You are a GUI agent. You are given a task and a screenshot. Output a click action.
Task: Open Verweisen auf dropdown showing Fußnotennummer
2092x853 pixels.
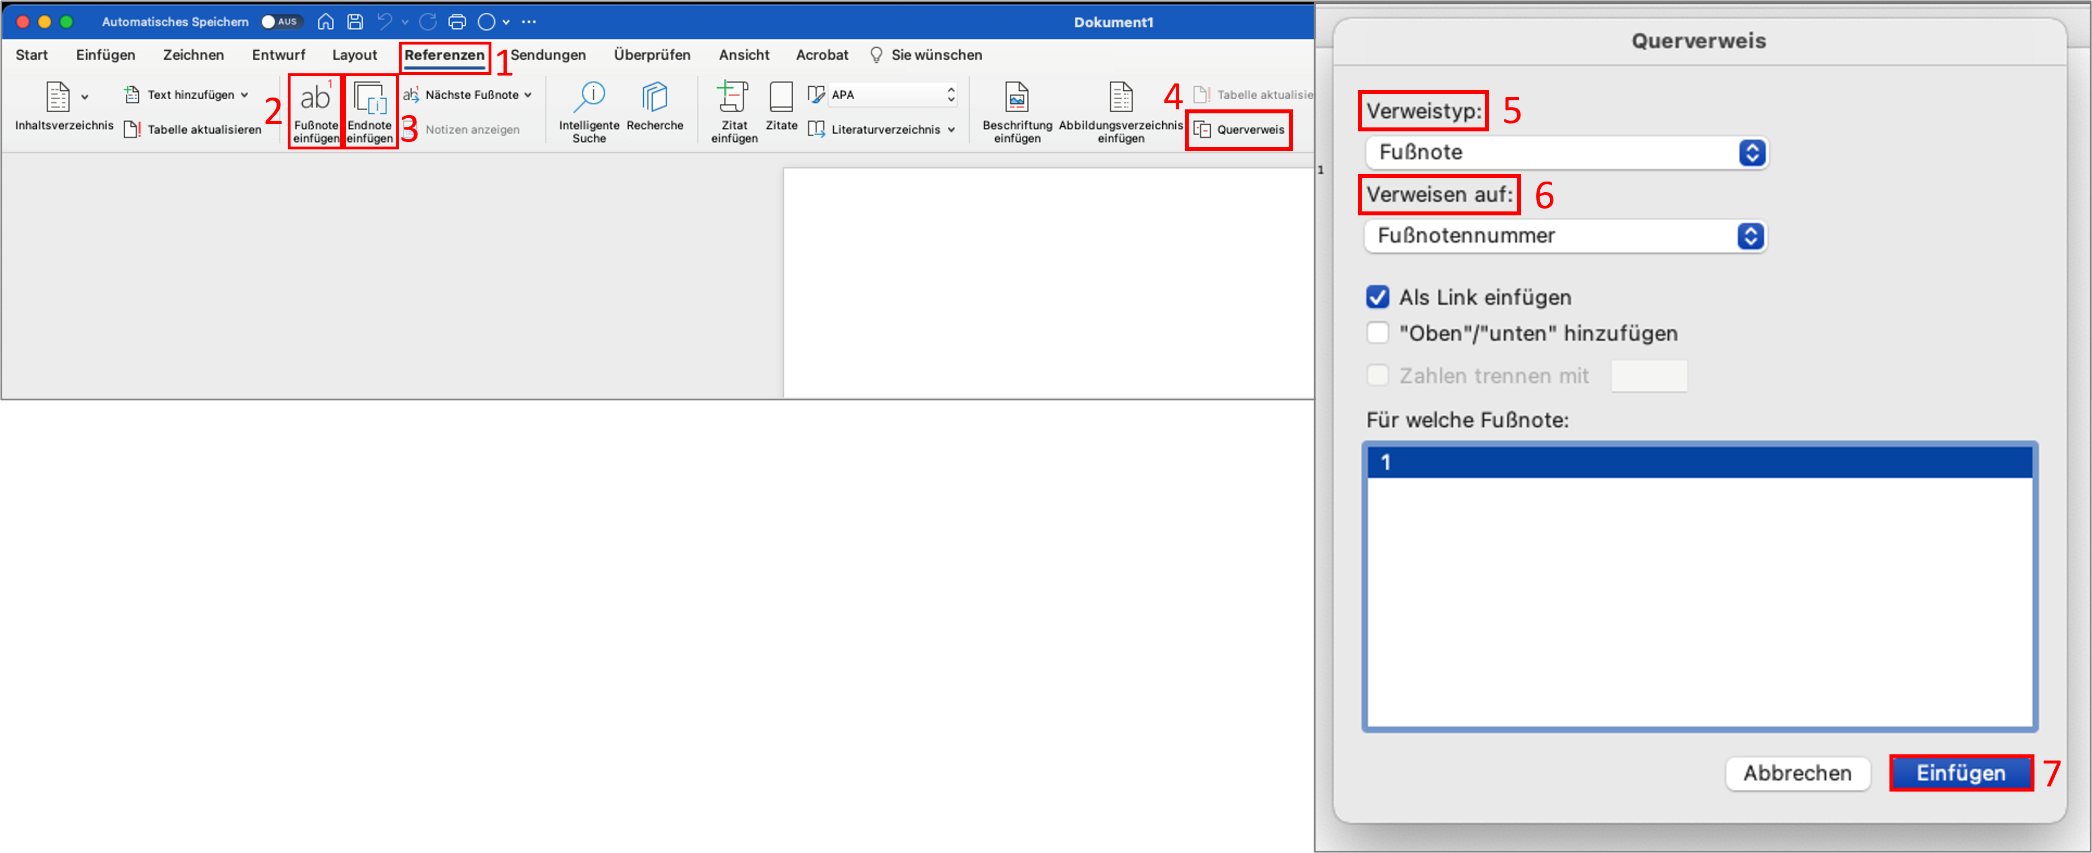1566,236
